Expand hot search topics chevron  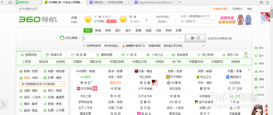(203, 46)
